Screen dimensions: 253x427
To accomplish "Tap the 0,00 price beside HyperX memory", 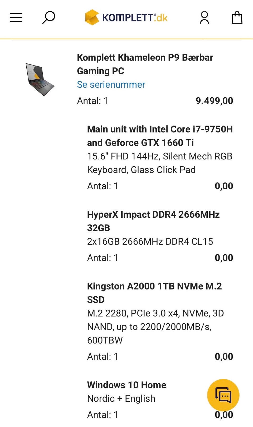I will 224,258.
